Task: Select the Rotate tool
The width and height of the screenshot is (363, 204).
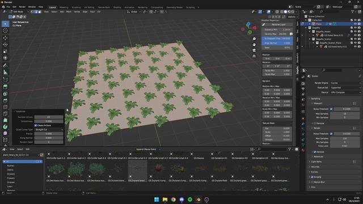Action: (5, 45)
